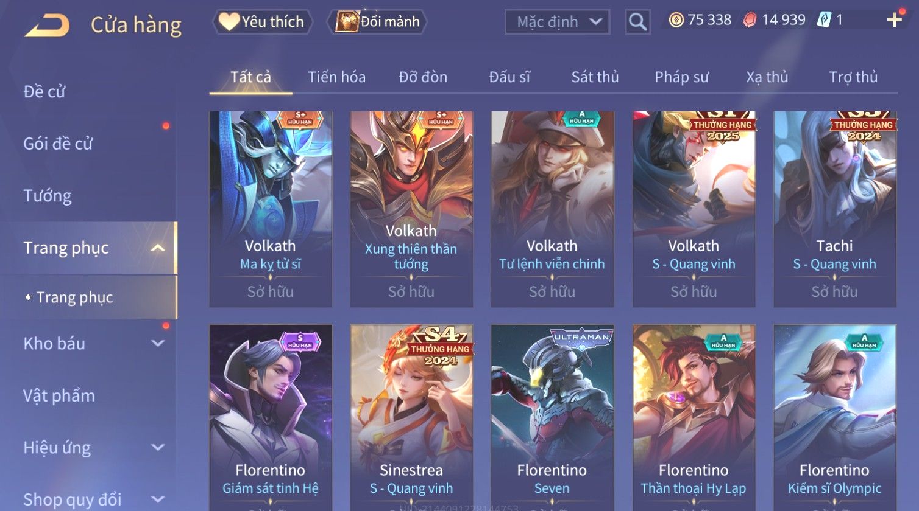Open the Florentino Seven Ultraman skin card

point(552,417)
